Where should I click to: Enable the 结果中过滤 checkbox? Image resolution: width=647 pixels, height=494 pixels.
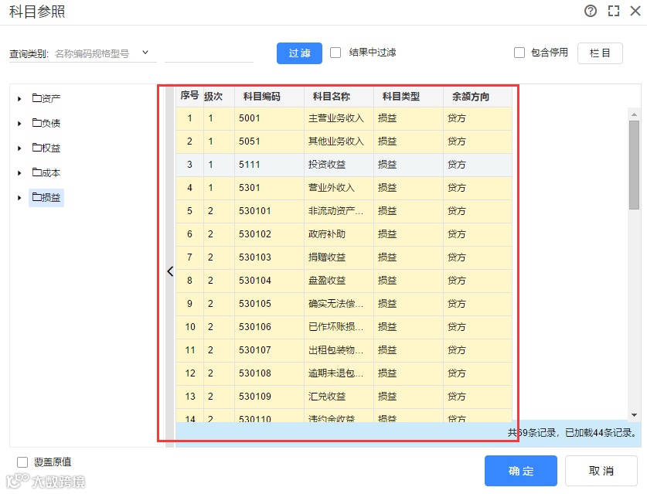(335, 53)
